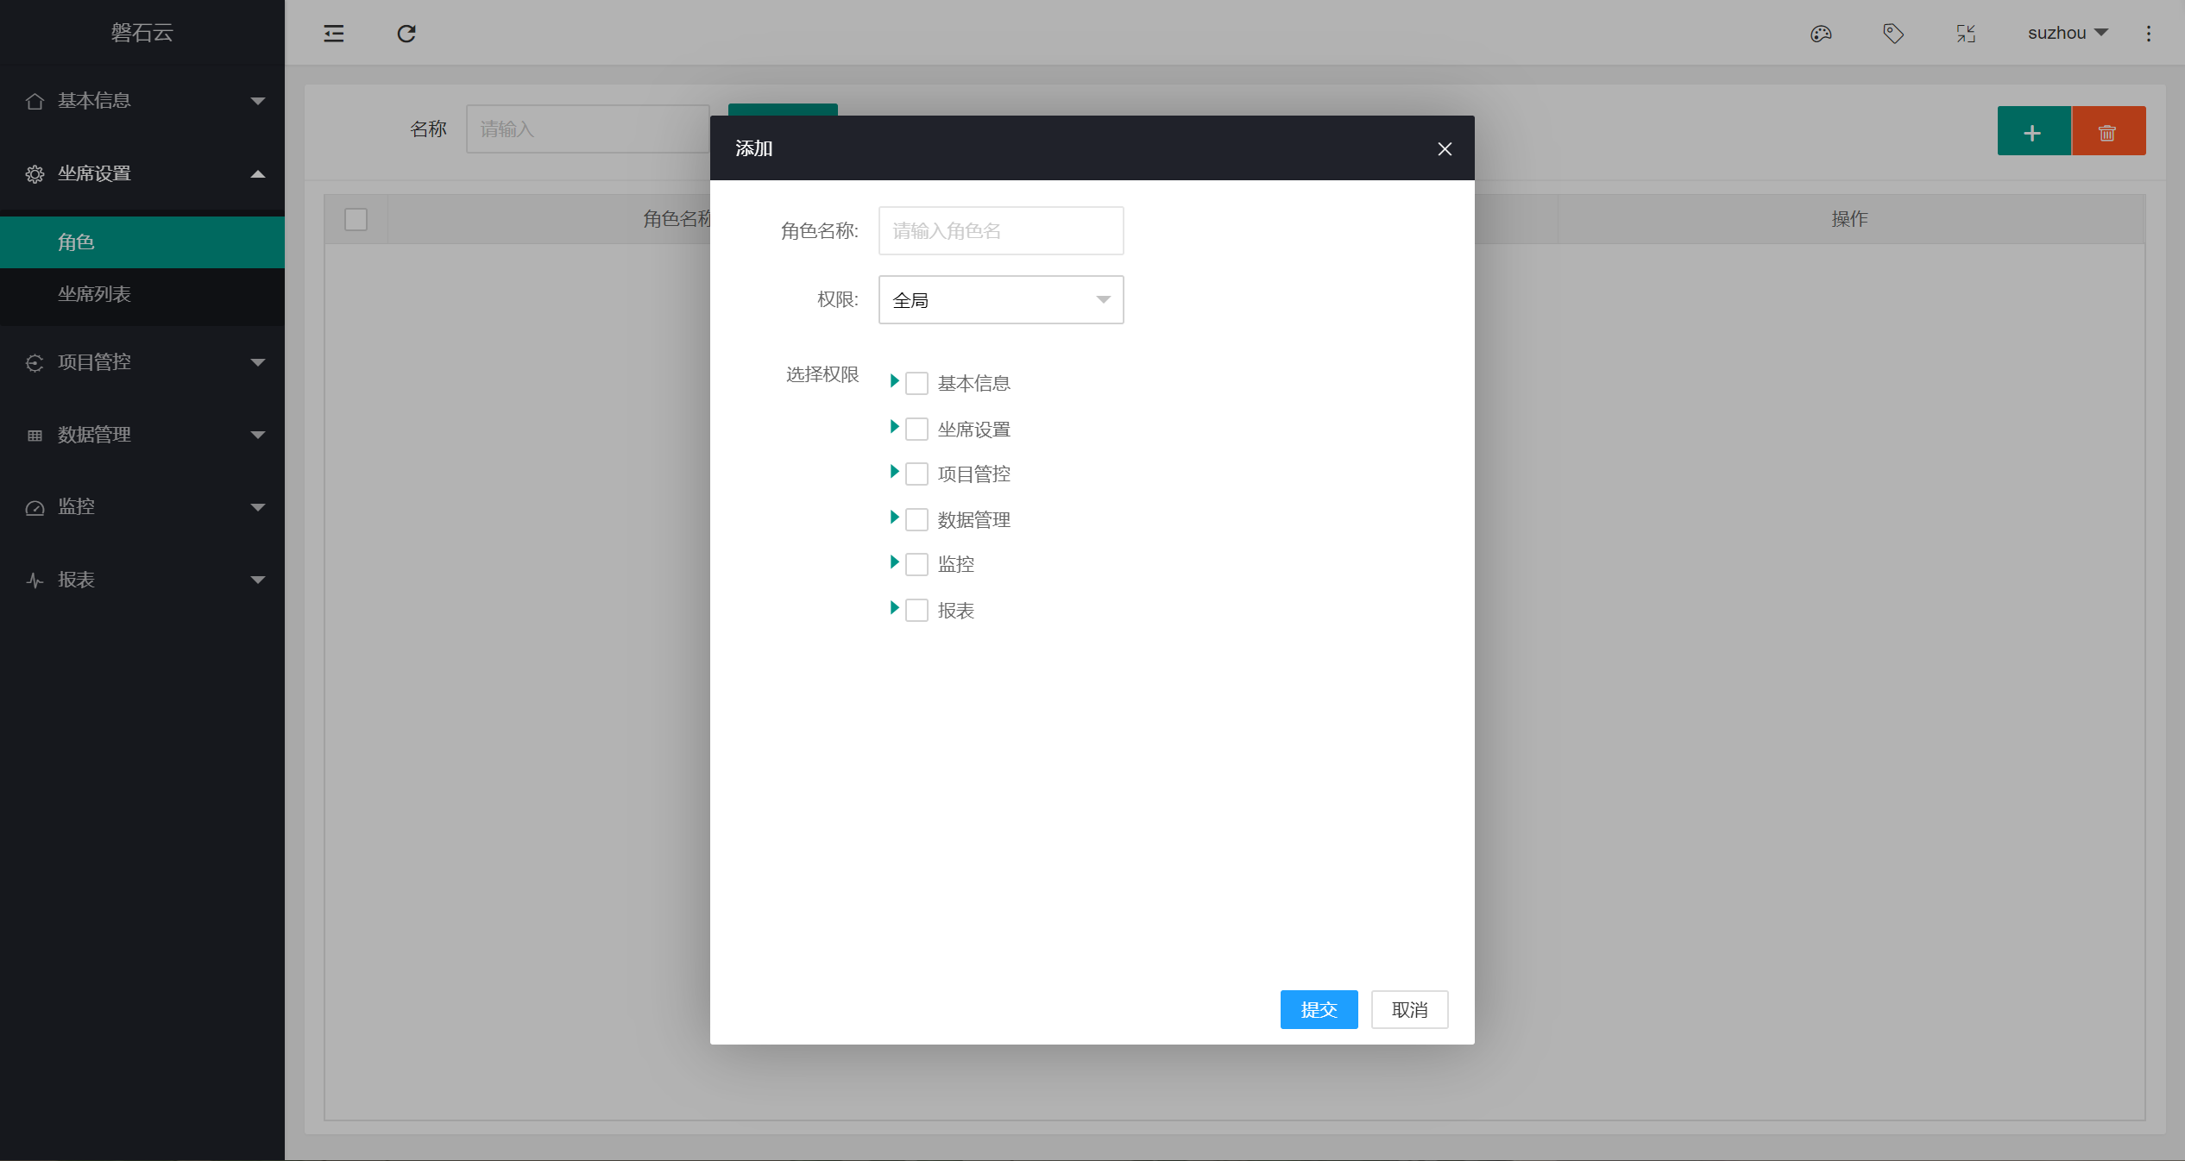This screenshot has width=2185, height=1161.
Task: Check the 基本信息 permission checkbox
Action: pyautogui.click(x=916, y=384)
